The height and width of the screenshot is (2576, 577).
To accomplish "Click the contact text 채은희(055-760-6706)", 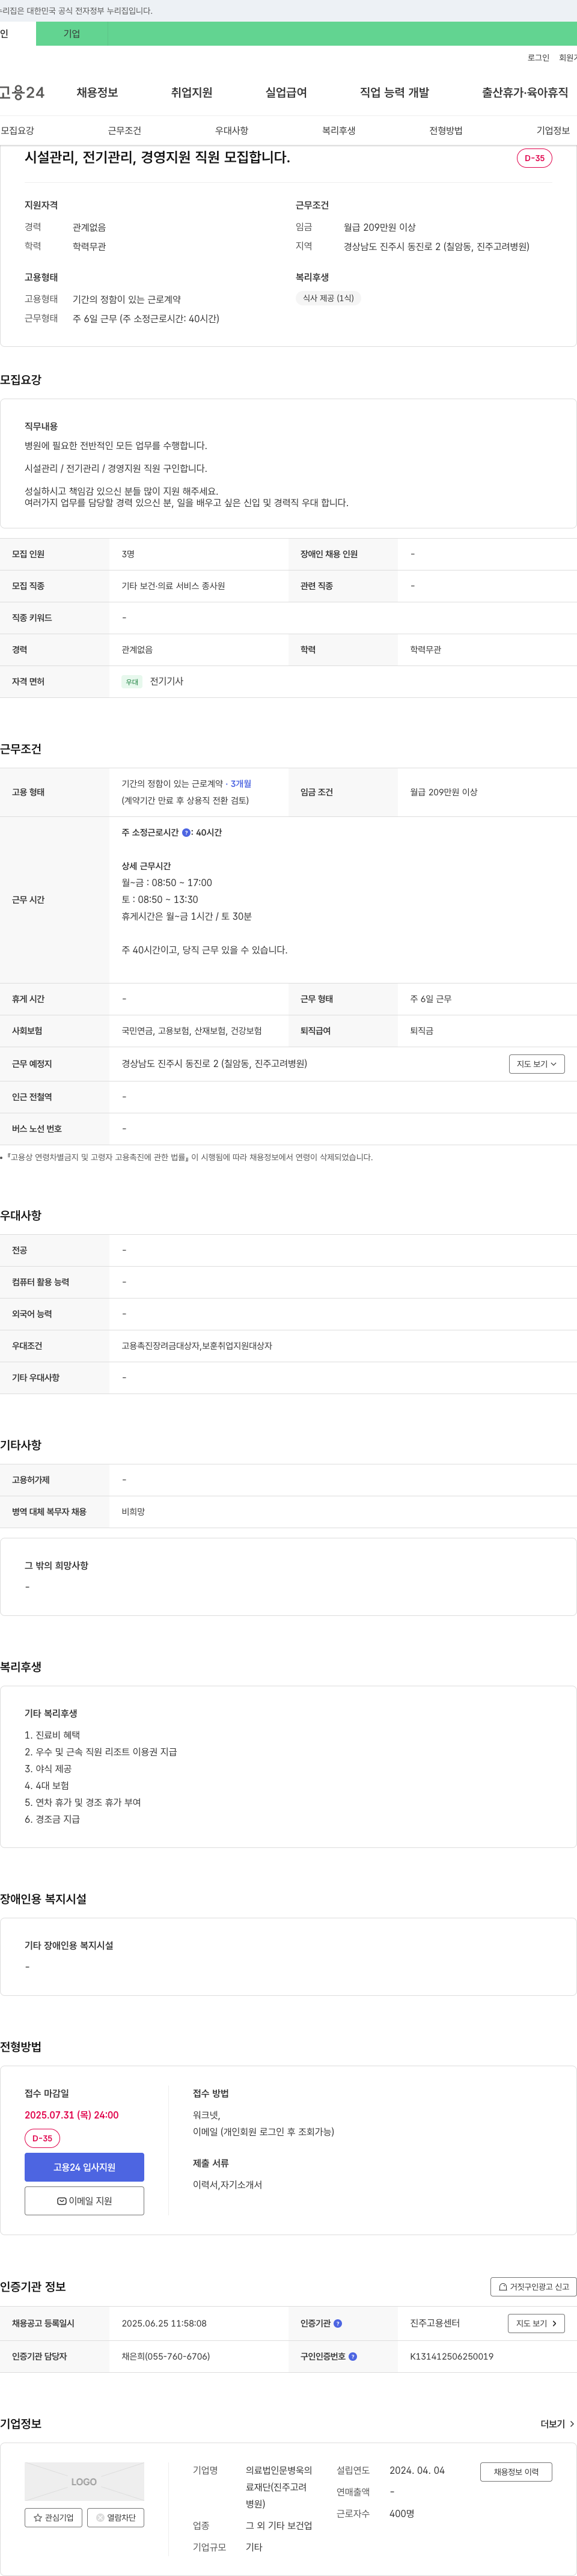I will [x=166, y=2356].
